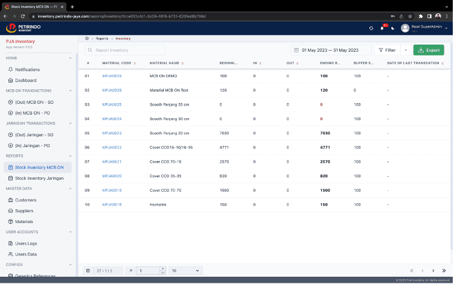Viewport: 454px width, 284px height.
Task: Open material code MPJA0018 link
Action: [112, 205]
